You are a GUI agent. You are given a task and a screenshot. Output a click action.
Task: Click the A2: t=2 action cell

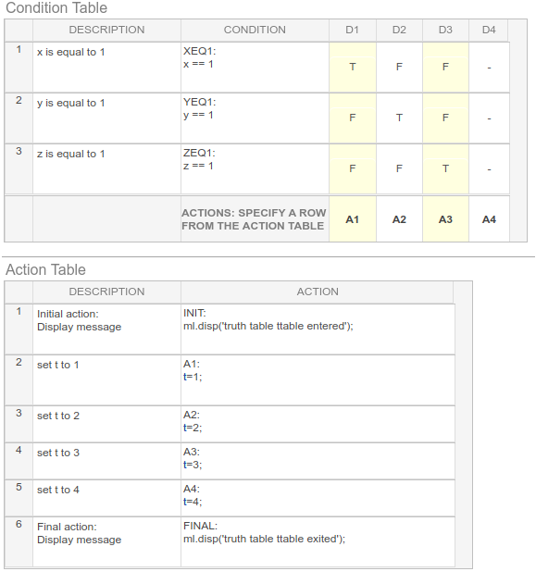[318, 424]
